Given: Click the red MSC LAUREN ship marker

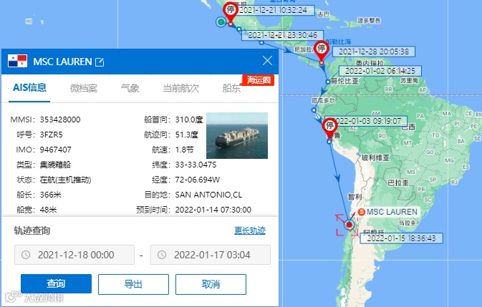Looking at the screenshot, I should [x=350, y=225].
